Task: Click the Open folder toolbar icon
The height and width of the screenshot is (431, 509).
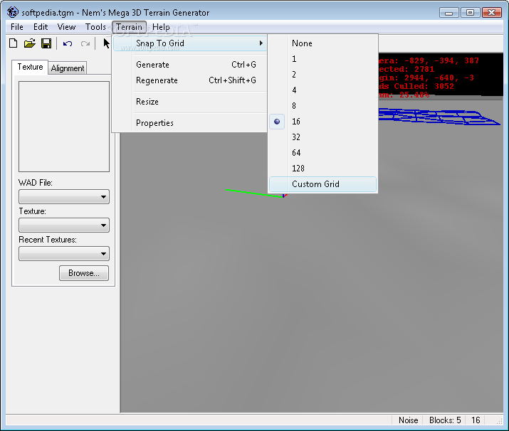Action: click(29, 43)
